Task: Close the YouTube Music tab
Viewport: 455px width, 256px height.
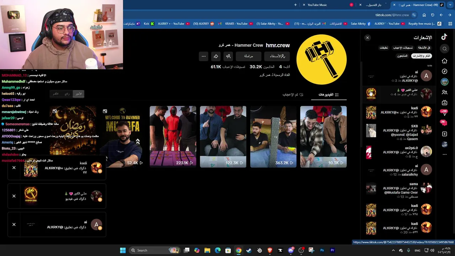Action: (304, 5)
